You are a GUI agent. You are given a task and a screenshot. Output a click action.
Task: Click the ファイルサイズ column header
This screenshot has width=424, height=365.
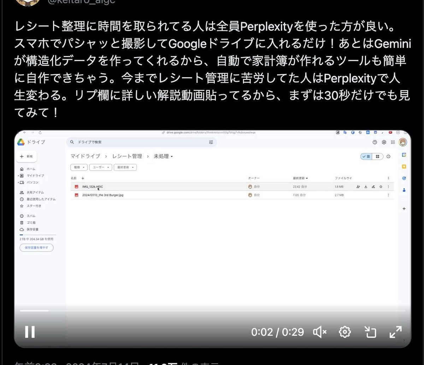(x=343, y=178)
